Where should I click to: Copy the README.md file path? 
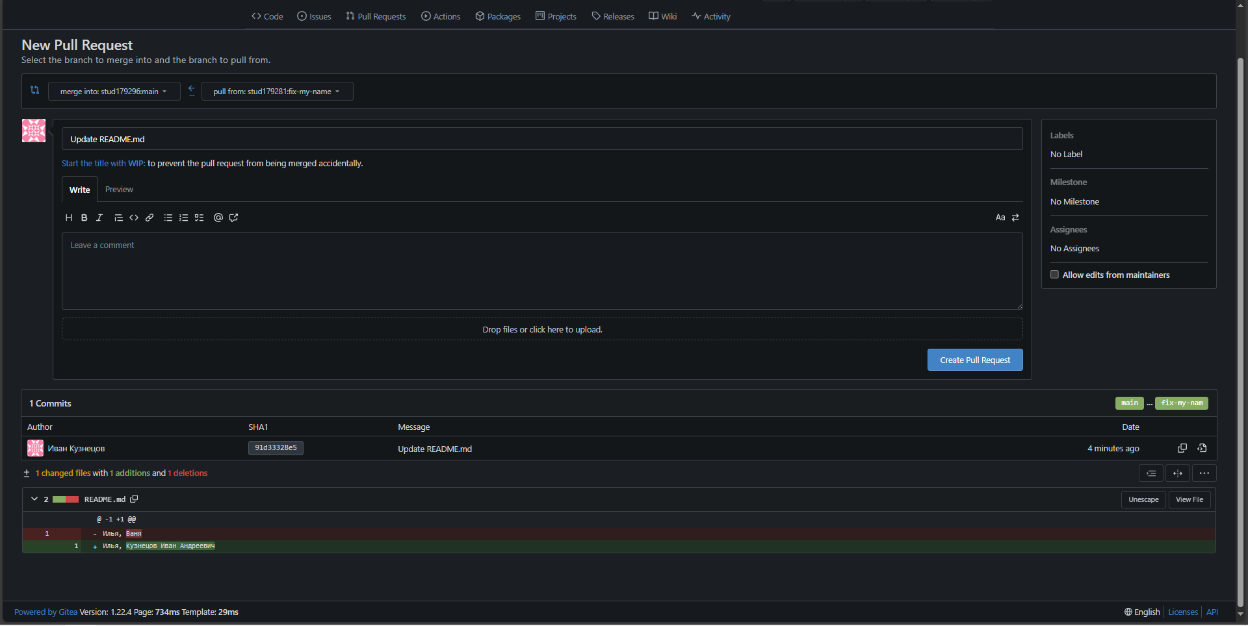[x=134, y=499]
